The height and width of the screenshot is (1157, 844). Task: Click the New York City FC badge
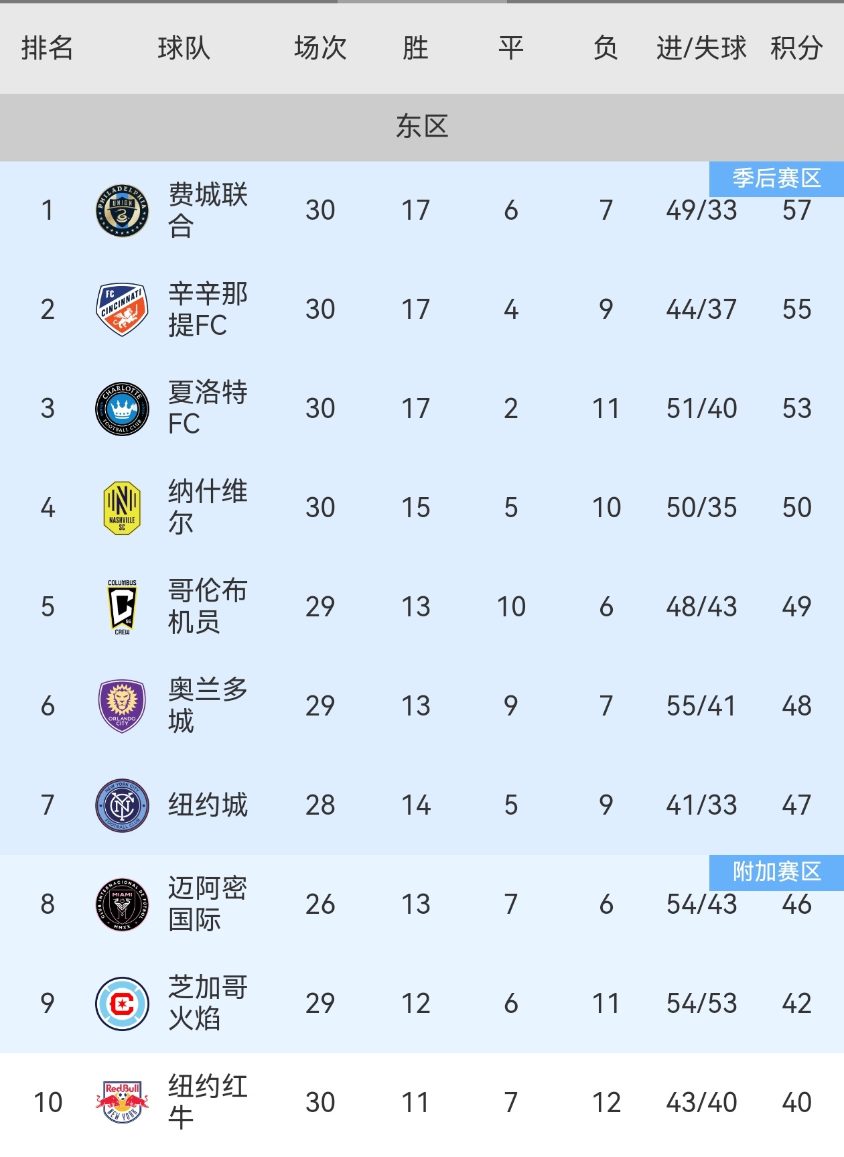pos(122,805)
